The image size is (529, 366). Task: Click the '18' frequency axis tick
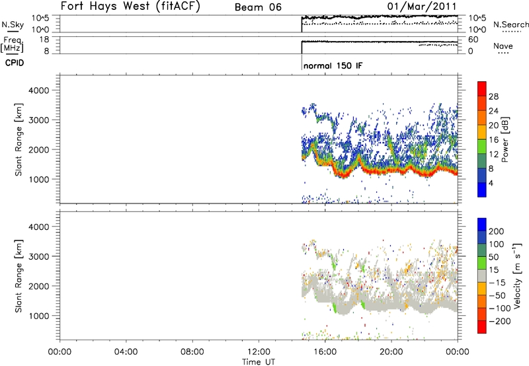point(44,40)
